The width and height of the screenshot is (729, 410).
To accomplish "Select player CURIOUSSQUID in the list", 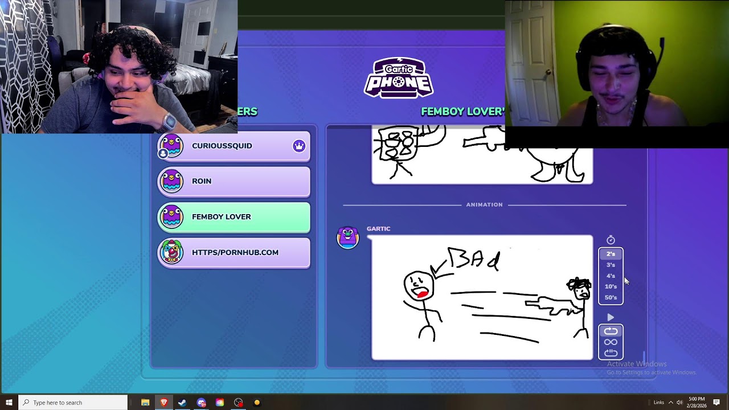I will 234,146.
